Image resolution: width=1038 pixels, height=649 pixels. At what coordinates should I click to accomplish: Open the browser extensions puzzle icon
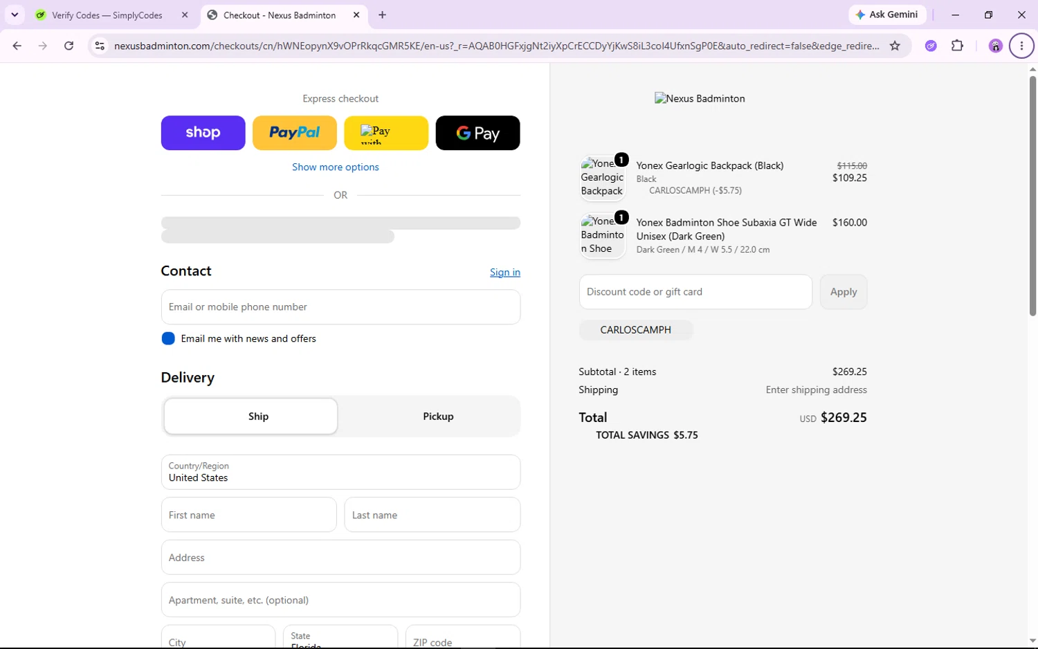coord(958,46)
